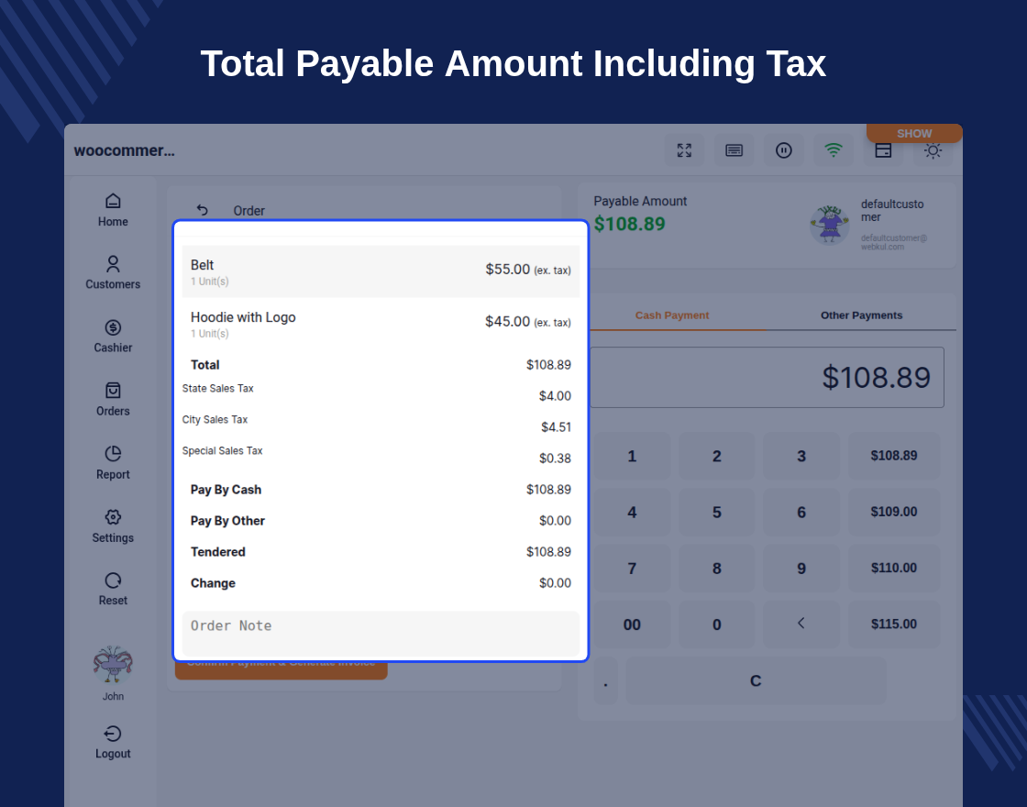Viewport: 1027px width, 807px height.
Task: Click the woocommer... store title
Action: (125, 150)
